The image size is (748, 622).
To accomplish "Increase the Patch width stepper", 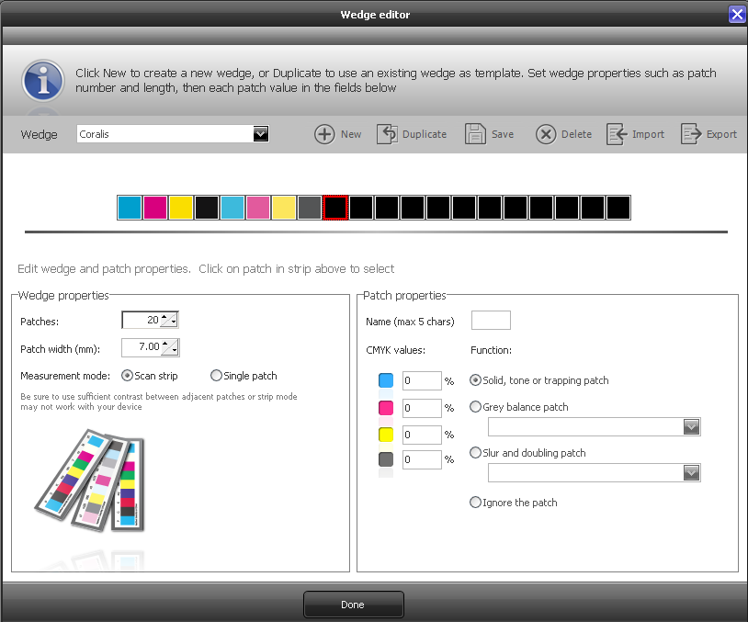I will pos(165,344).
